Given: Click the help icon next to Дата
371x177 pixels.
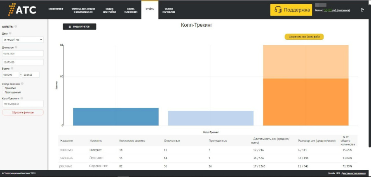Looking at the screenshot, I should 10,33.
